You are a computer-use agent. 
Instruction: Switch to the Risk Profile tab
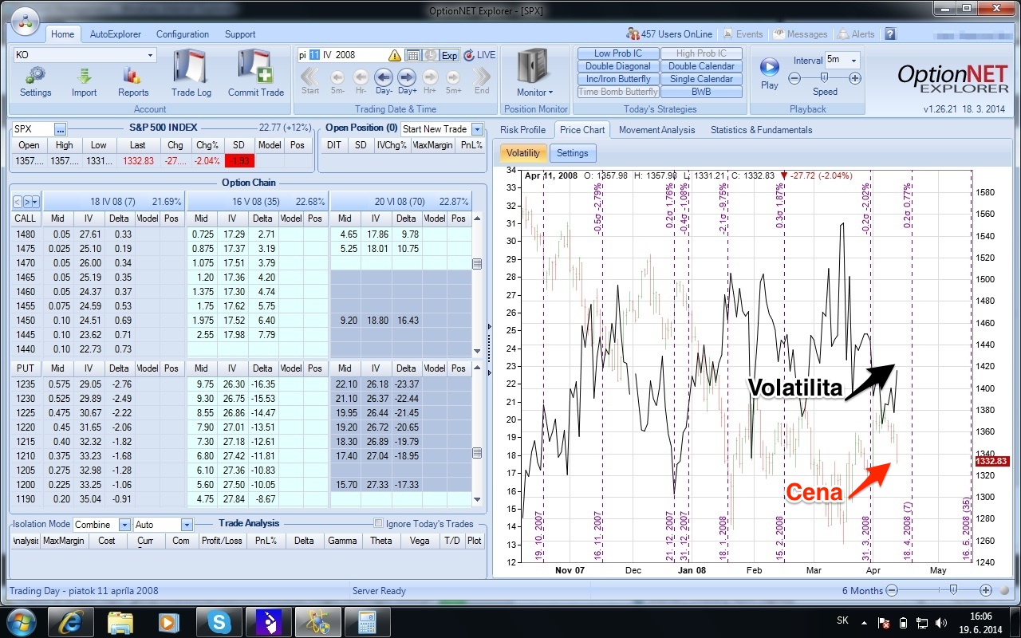522,129
